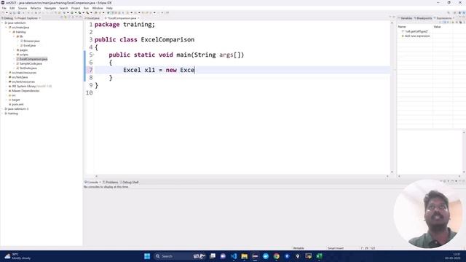Select the scripts package

point(24,55)
